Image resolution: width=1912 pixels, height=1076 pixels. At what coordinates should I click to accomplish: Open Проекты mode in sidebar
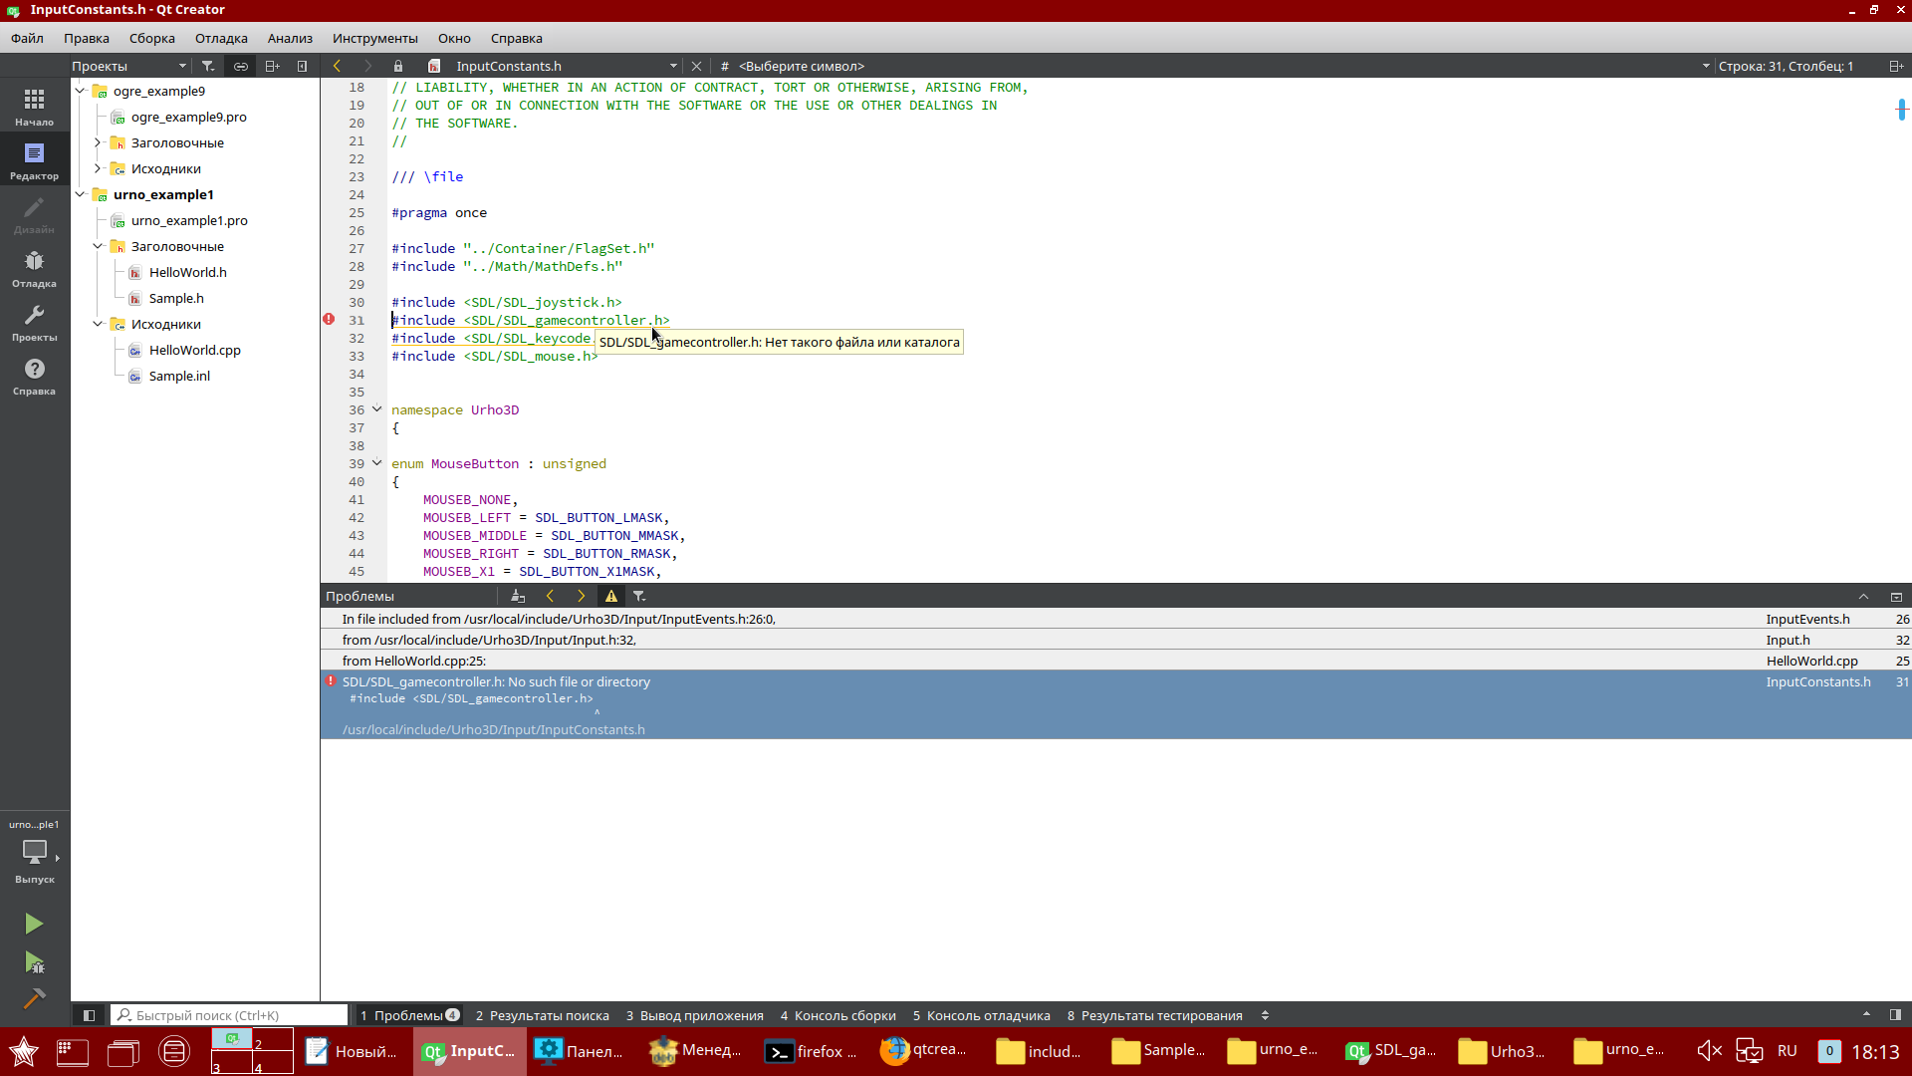click(x=34, y=322)
